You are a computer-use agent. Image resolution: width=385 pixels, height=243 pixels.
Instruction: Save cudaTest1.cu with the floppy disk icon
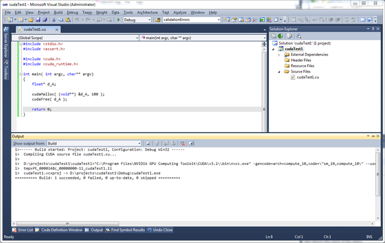[38, 20]
